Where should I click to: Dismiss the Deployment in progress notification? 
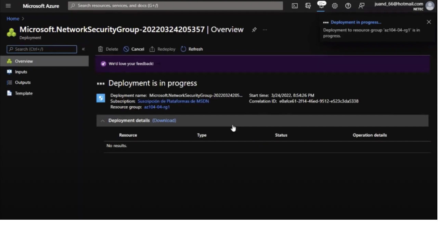(429, 22)
